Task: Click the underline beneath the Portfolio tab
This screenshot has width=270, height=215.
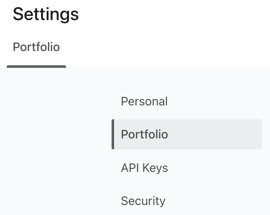Action: click(36, 66)
